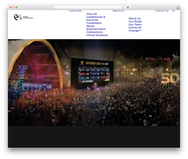Viewport: 188px width, 159px height.
Task: Go to CONTACT US page
Action: 162,11
